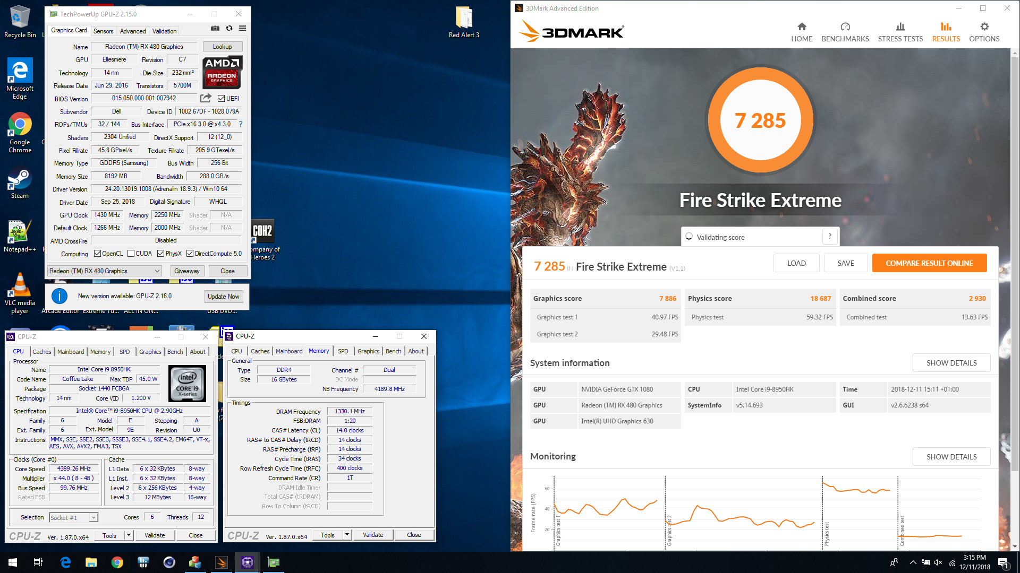Click CPU-Z icon in taskbar
The height and width of the screenshot is (573, 1020).
[x=248, y=562]
